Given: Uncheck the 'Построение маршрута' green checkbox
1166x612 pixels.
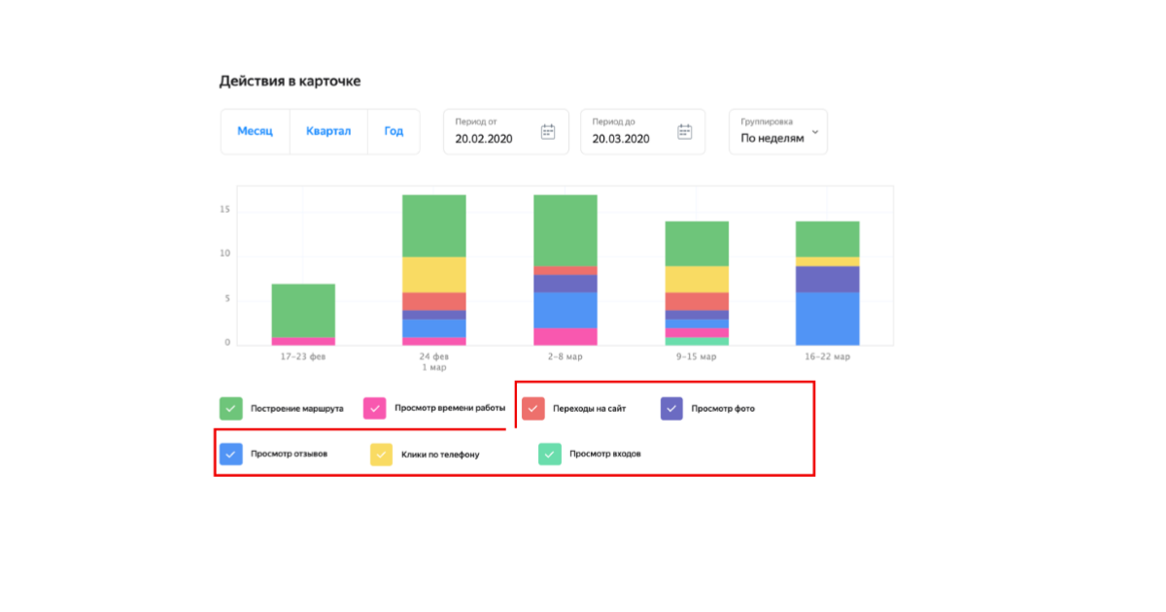Looking at the screenshot, I should pos(230,409).
